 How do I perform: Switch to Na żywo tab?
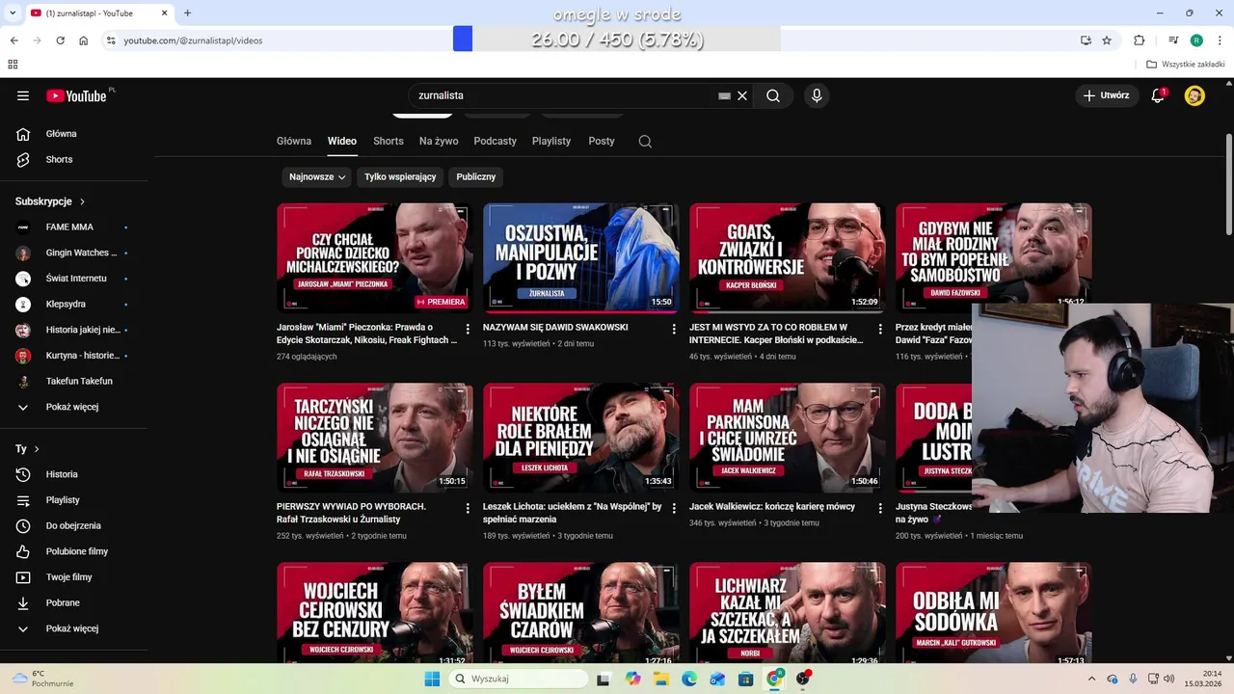[x=439, y=141]
